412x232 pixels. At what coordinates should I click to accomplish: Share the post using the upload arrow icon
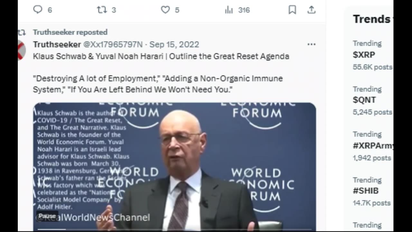[311, 10]
